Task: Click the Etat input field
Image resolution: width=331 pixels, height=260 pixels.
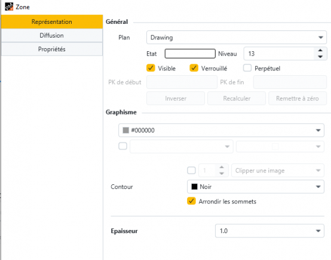Action: pyautogui.click(x=190, y=54)
